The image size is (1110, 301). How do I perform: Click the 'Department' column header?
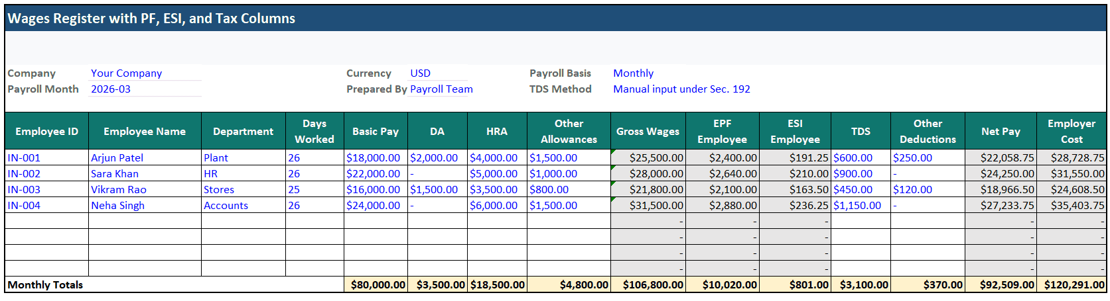tap(243, 131)
